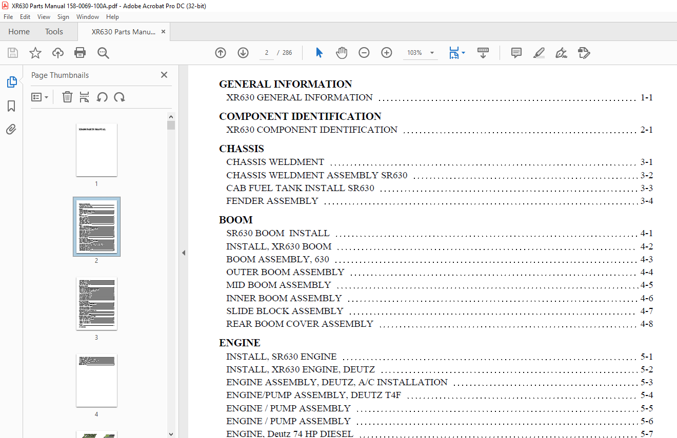Screen dimensions: 677x438
Task: Choose the Selection arrow tool
Action: tap(319, 53)
